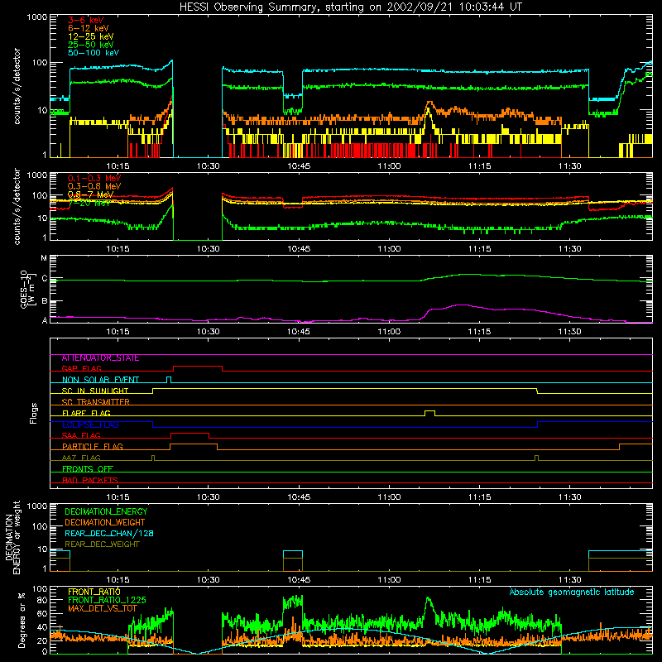Click the green FRONT_RATIO_1225 legend label

(107, 600)
